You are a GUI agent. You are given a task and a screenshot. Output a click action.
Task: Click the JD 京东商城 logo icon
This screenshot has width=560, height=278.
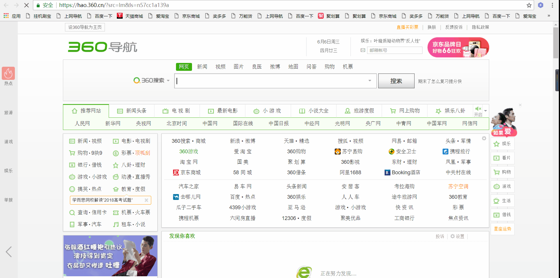[176, 173]
